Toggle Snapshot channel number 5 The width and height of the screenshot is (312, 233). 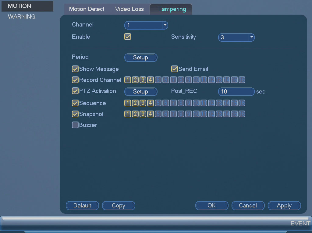click(158, 114)
